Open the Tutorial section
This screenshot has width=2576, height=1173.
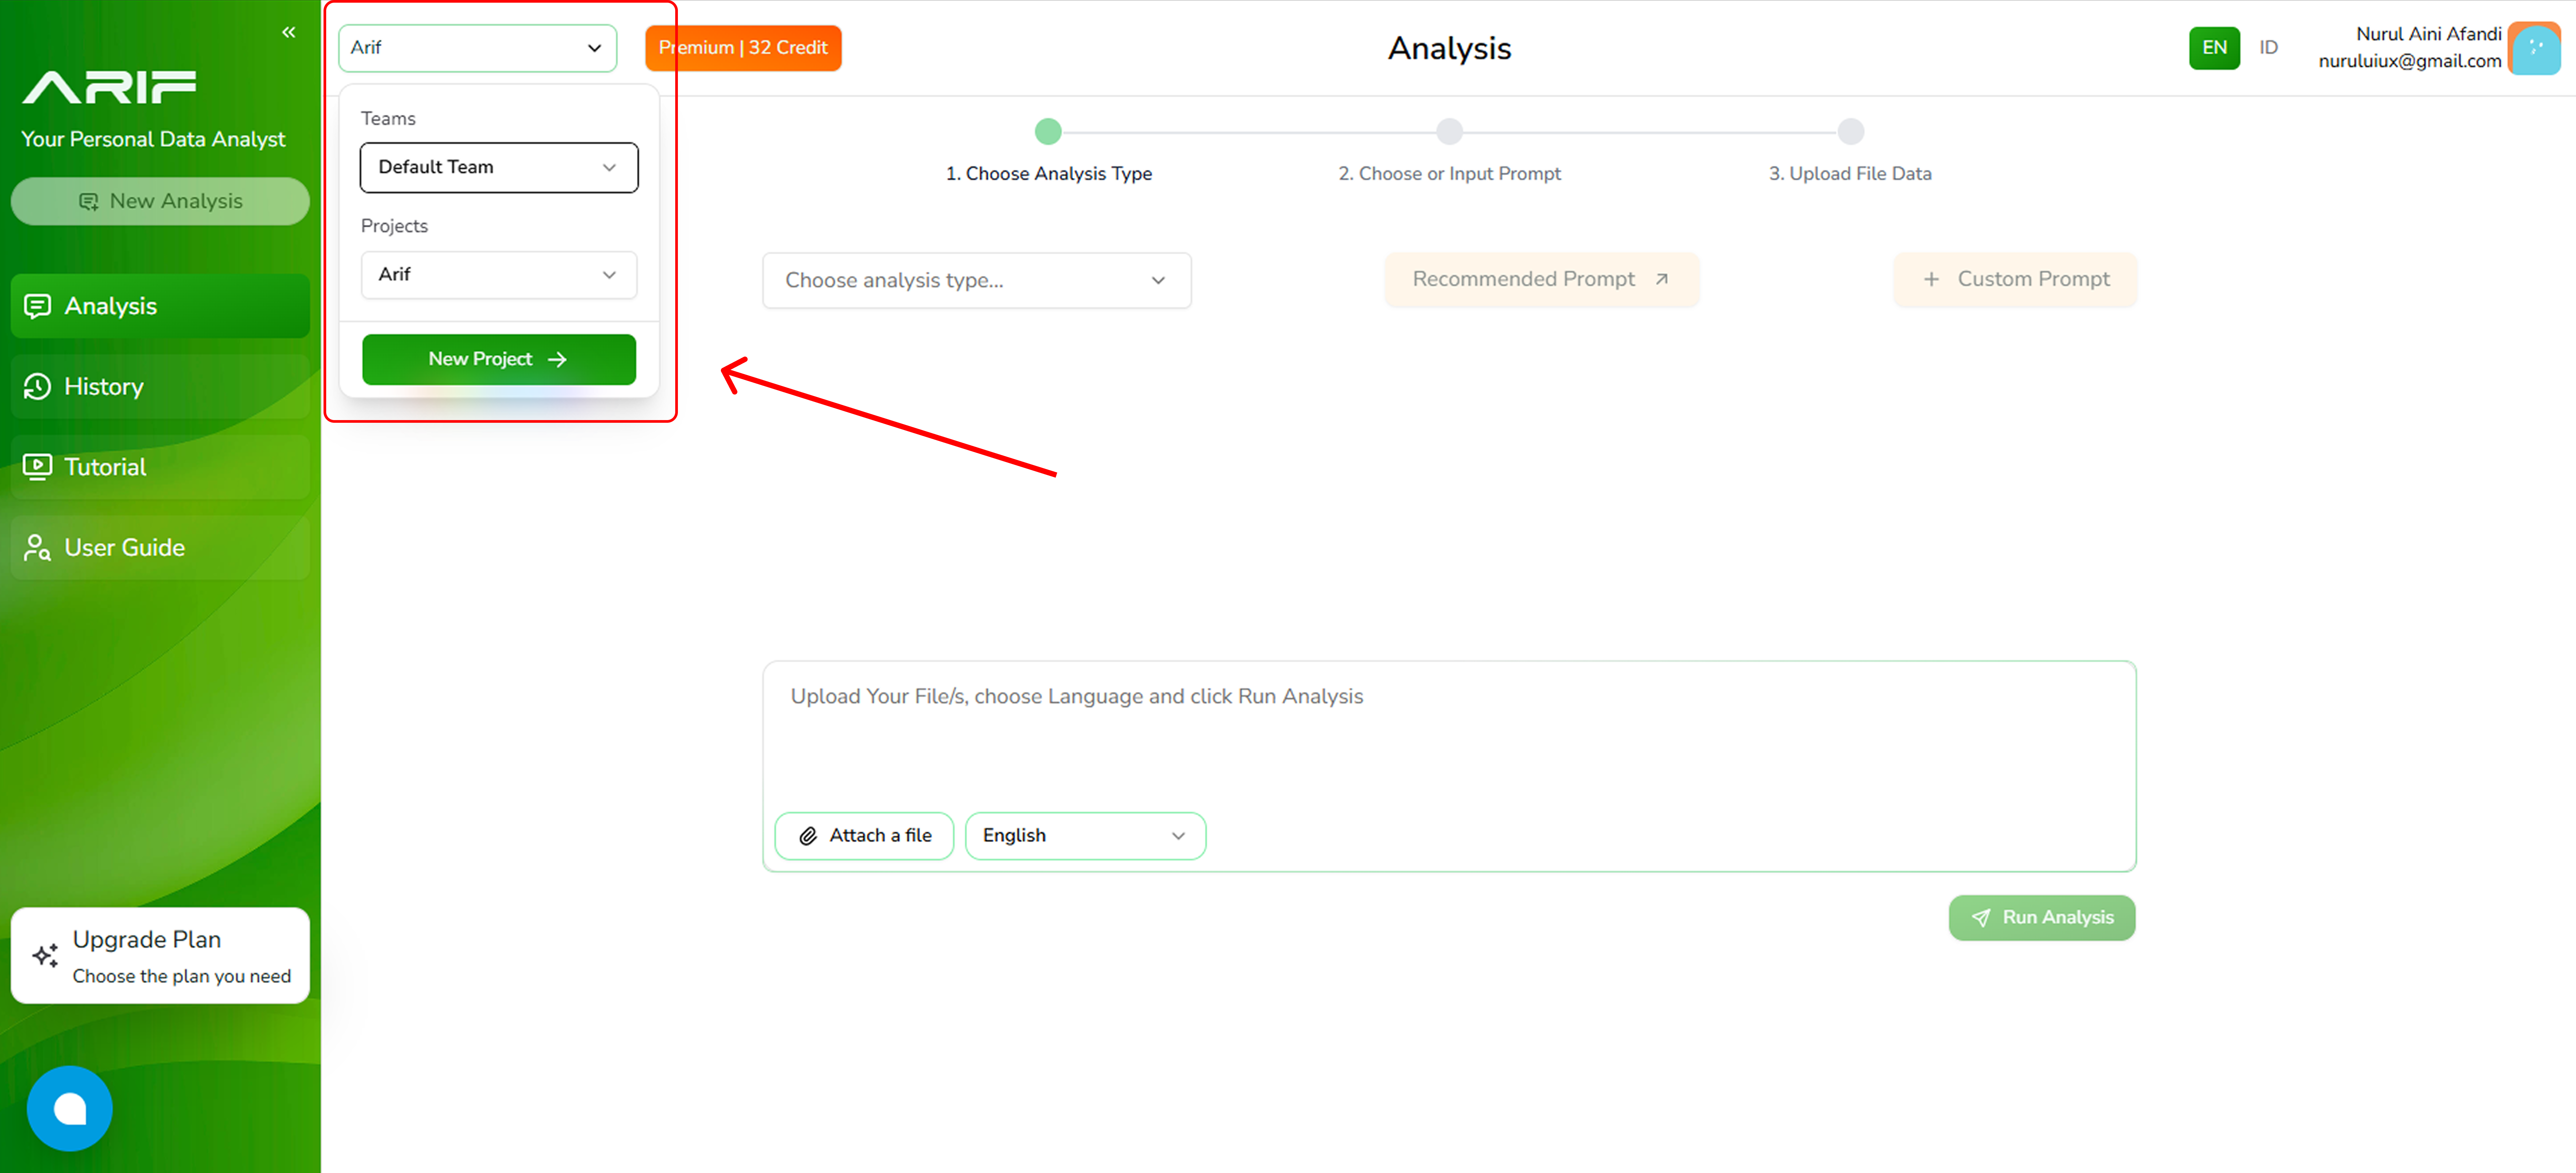pos(160,467)
